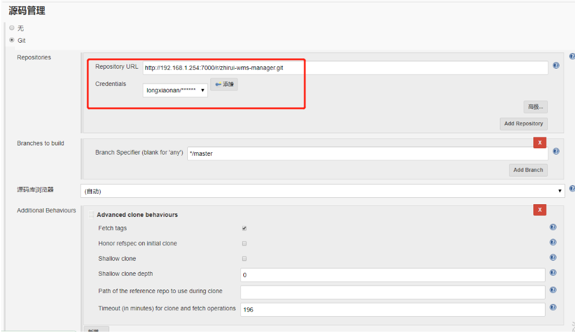
Task: Select the 无 radio button
Action: pyautogui.click(x=12, y=27)
